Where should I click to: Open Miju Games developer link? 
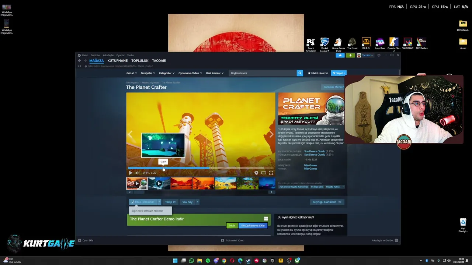[x=310, y=165]
